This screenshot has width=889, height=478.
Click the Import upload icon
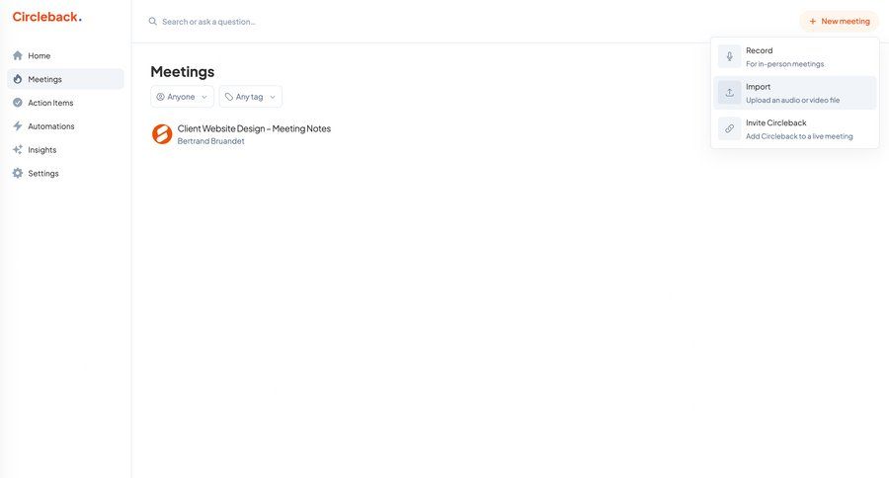tap(730, 93)
